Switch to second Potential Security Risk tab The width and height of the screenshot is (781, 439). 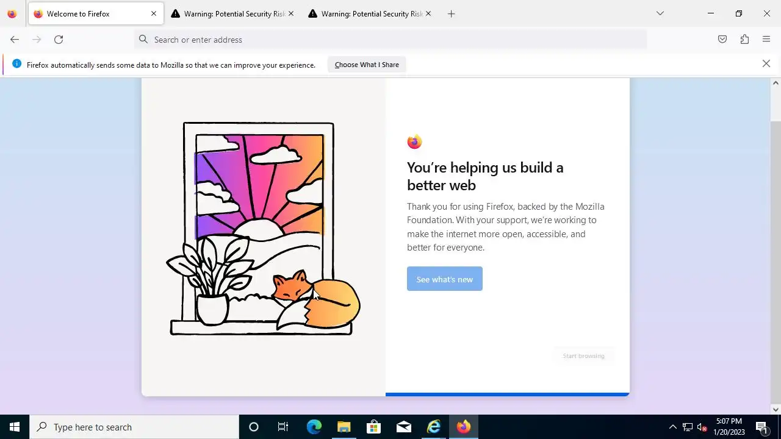click(x=370, y=13)
